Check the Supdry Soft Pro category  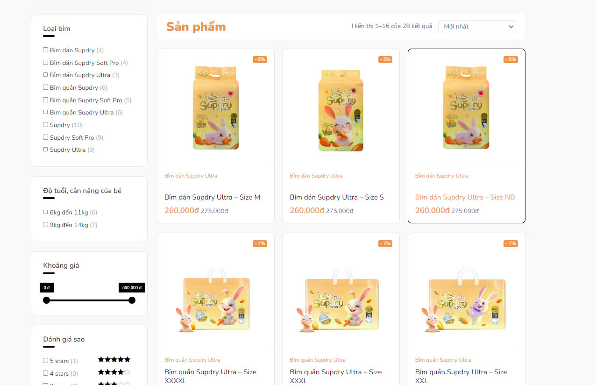pos(46,137)
